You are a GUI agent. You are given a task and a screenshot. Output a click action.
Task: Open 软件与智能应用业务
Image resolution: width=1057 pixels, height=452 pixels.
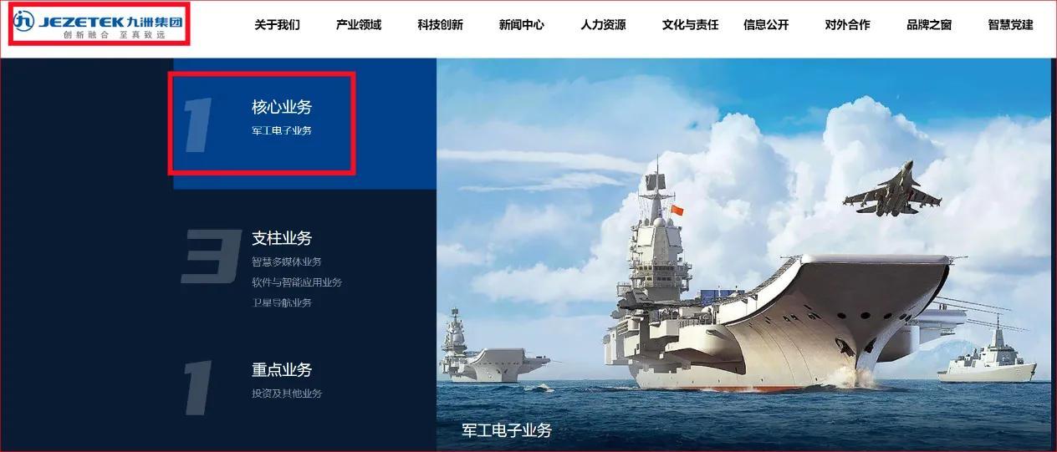pyautogui.click(x=297, y=282)
